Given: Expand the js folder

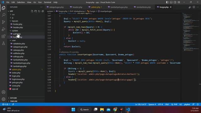Looking at the screenshot, I should coord(13,18).
